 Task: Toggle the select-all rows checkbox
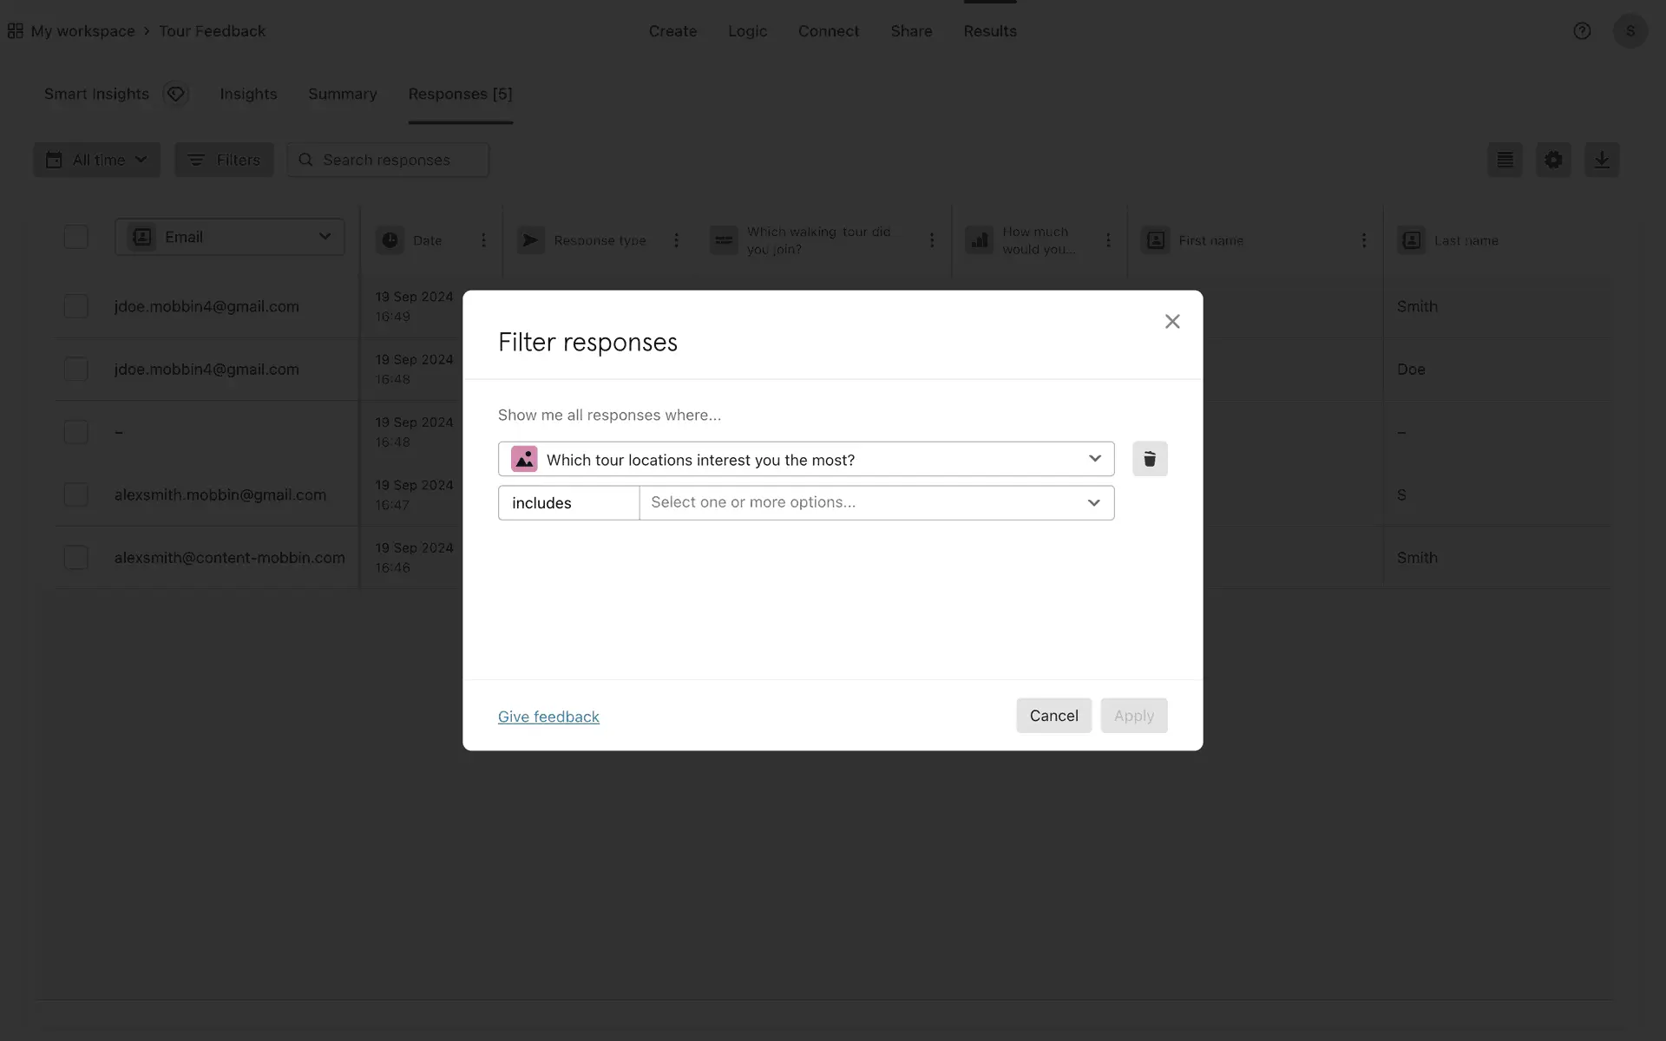[76, 237]
